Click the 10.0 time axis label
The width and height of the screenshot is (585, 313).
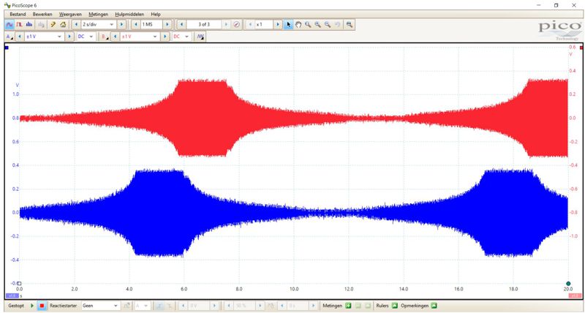tap(294, 289)
